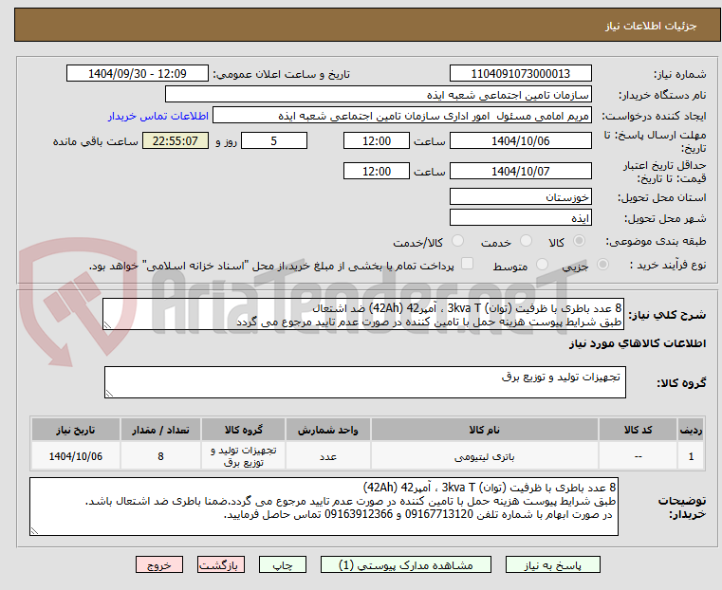722x590 pixels.
Task: Click the واحد شمارش column header
Action: click(x=328, y=430)
